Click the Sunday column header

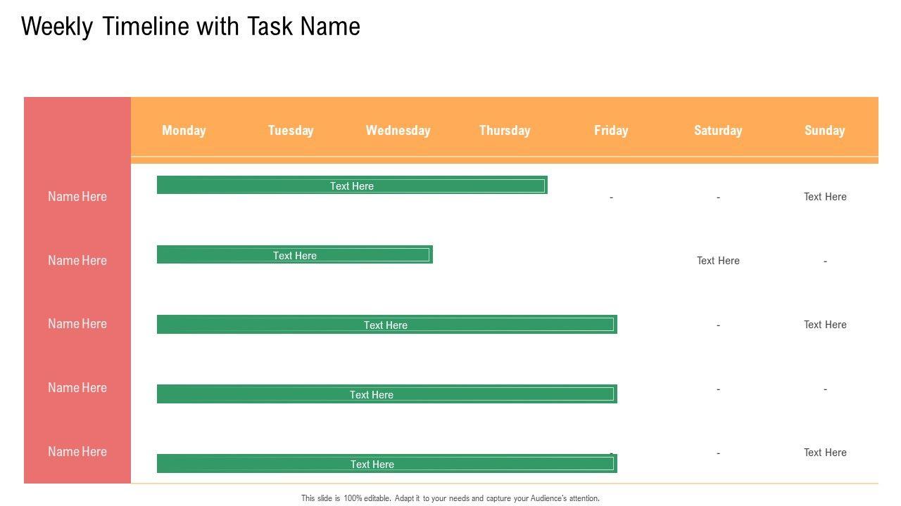click(x=824, y=130)
